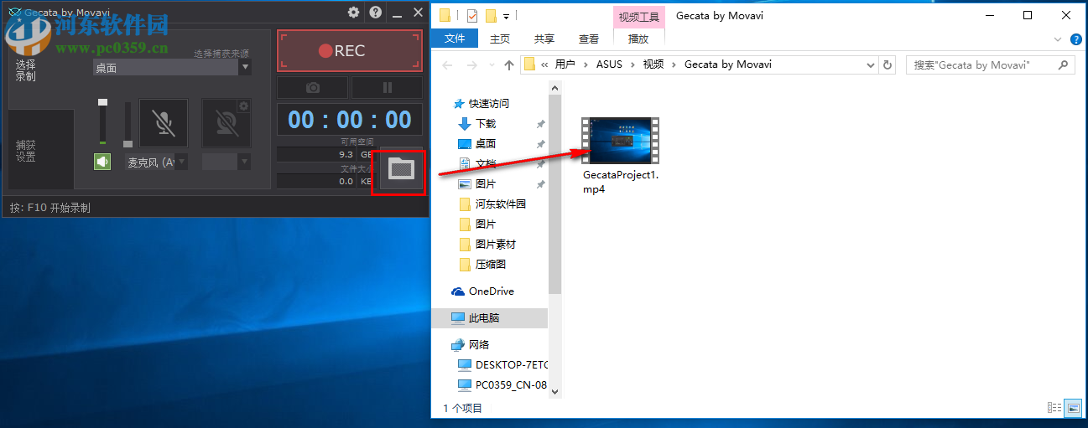Click Explorer properties quick access icon
Viewport: 1088px width, 428px height.
coord(471,15)
